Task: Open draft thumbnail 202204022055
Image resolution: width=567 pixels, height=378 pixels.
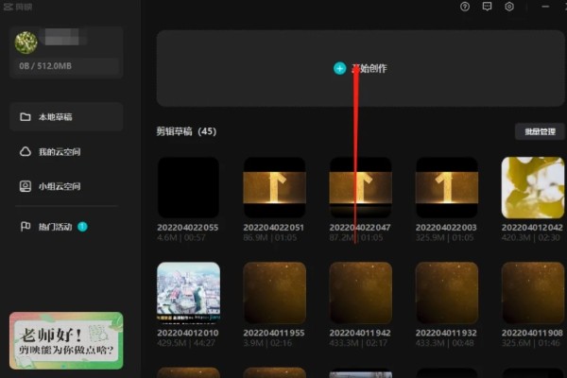Action: click(188, 187)
